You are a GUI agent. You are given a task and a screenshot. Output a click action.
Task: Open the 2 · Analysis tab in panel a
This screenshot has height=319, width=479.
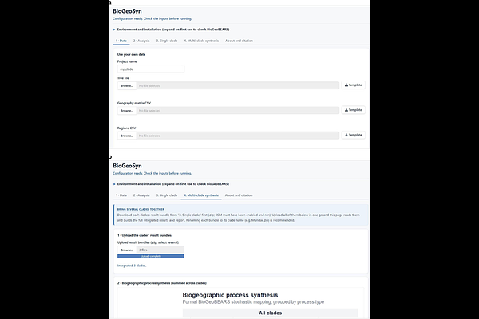[141, 41]
